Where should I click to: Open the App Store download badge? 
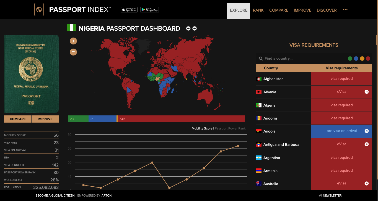[x=129, y=10]
